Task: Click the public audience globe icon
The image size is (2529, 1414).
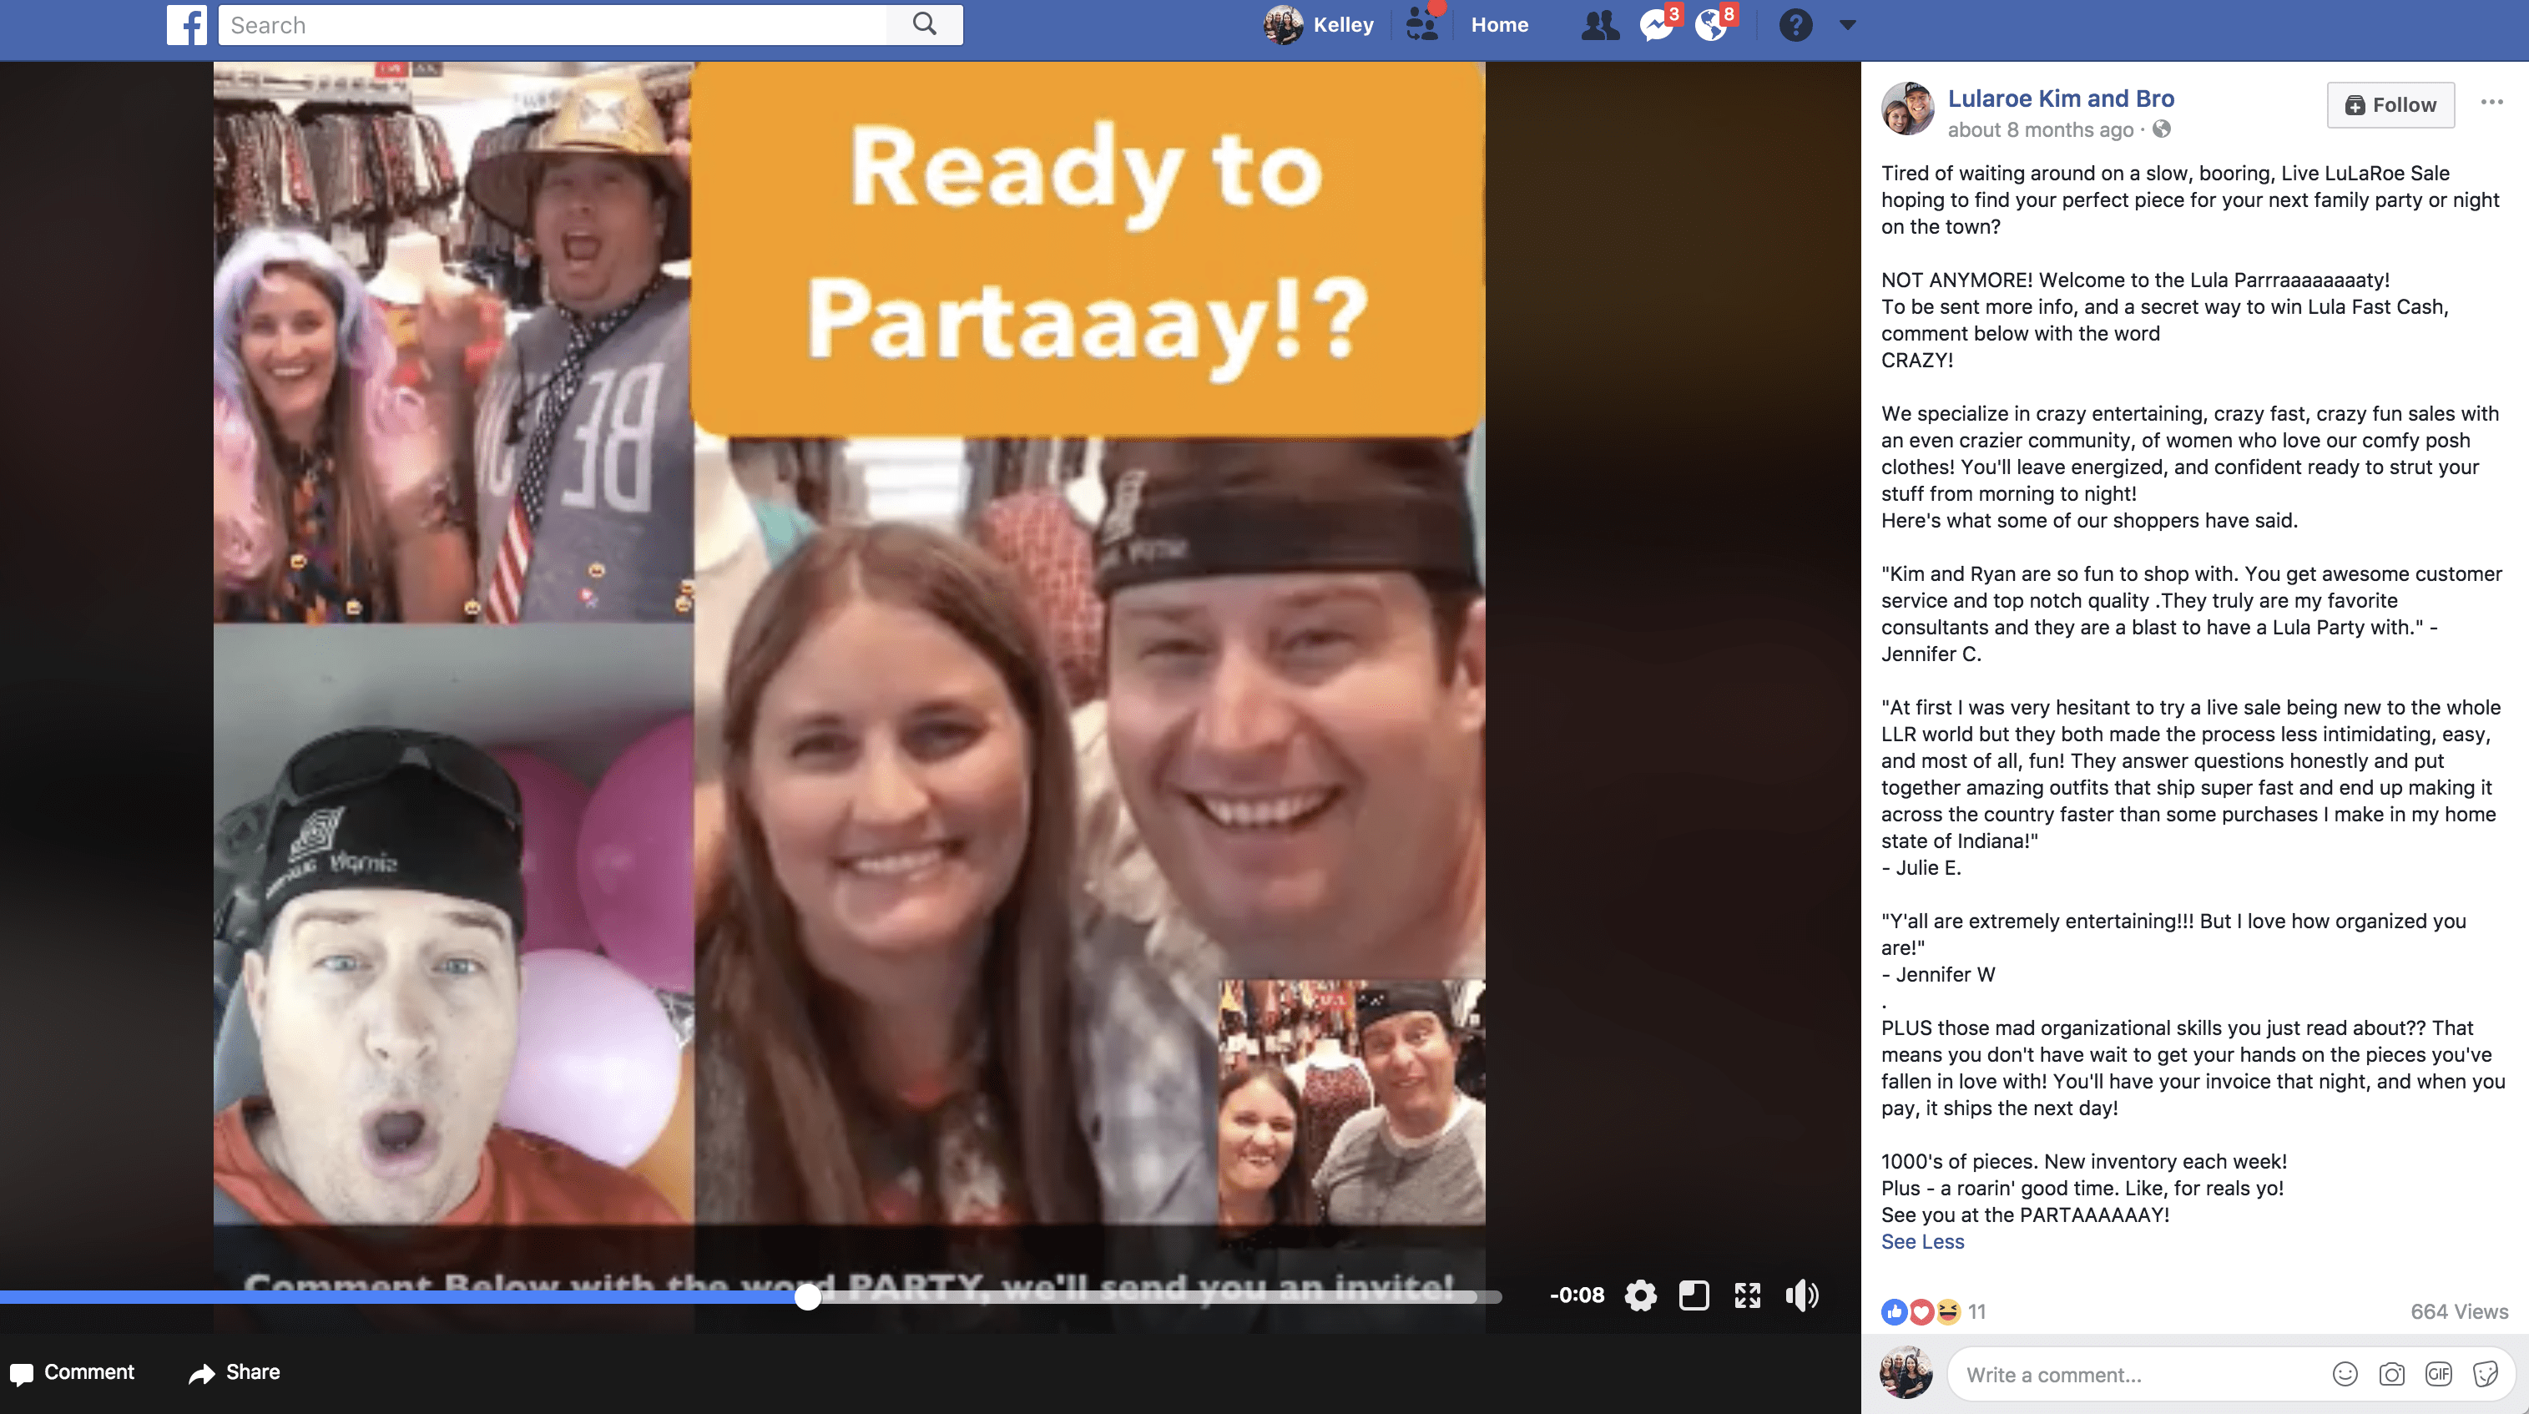Action: (2161, 129)
